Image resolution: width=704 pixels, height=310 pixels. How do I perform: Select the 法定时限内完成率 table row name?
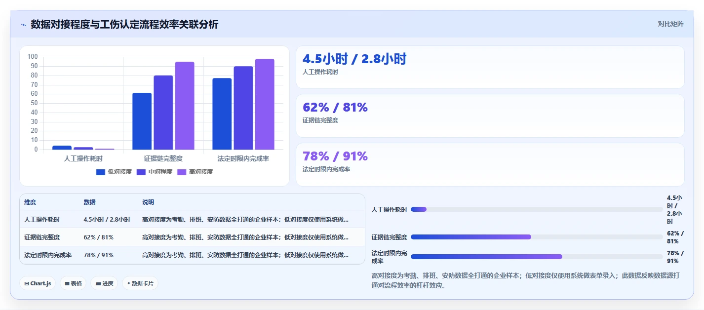click(48, 255)
